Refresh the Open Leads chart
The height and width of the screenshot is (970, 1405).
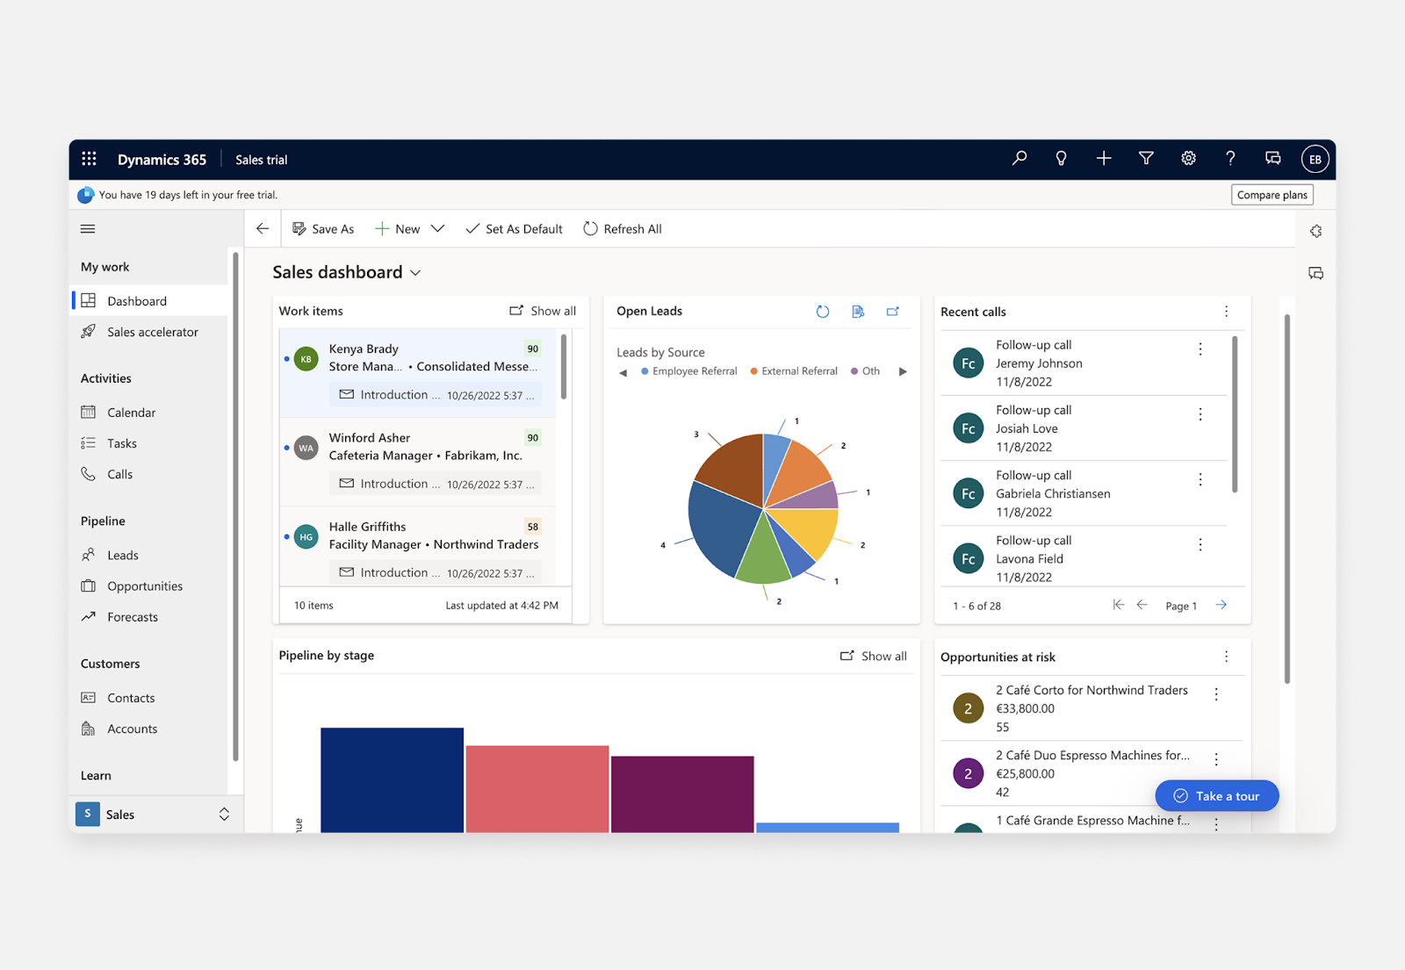point(823,312)
